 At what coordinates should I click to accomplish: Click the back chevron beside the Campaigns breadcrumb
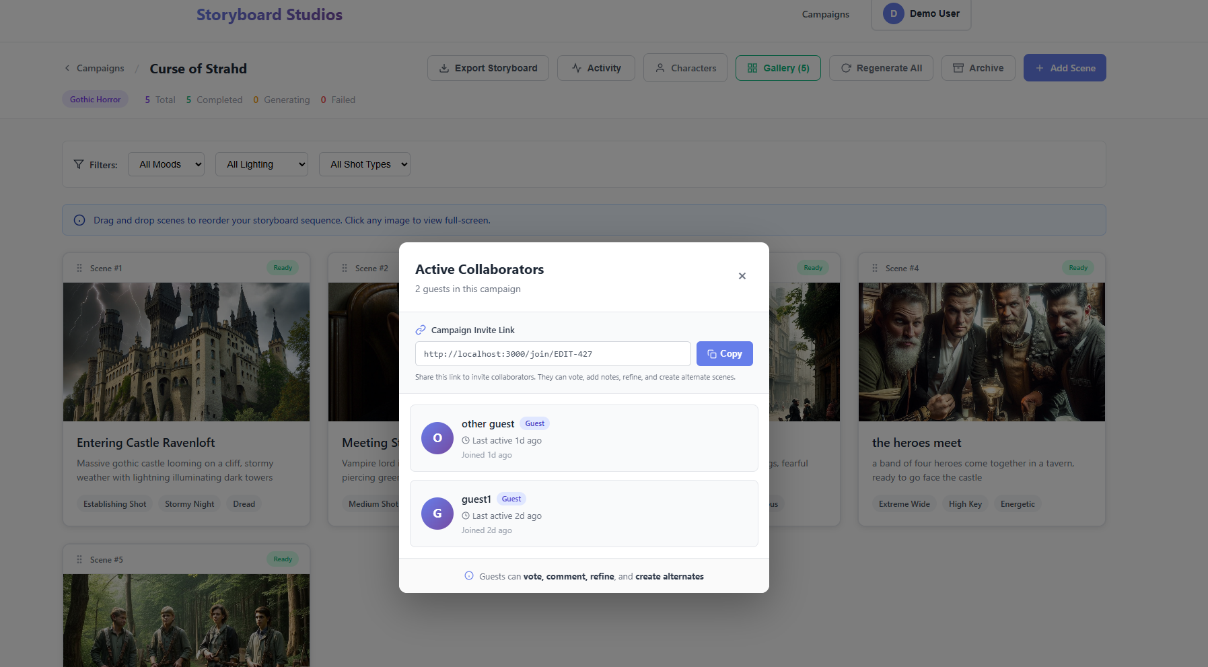67,68
